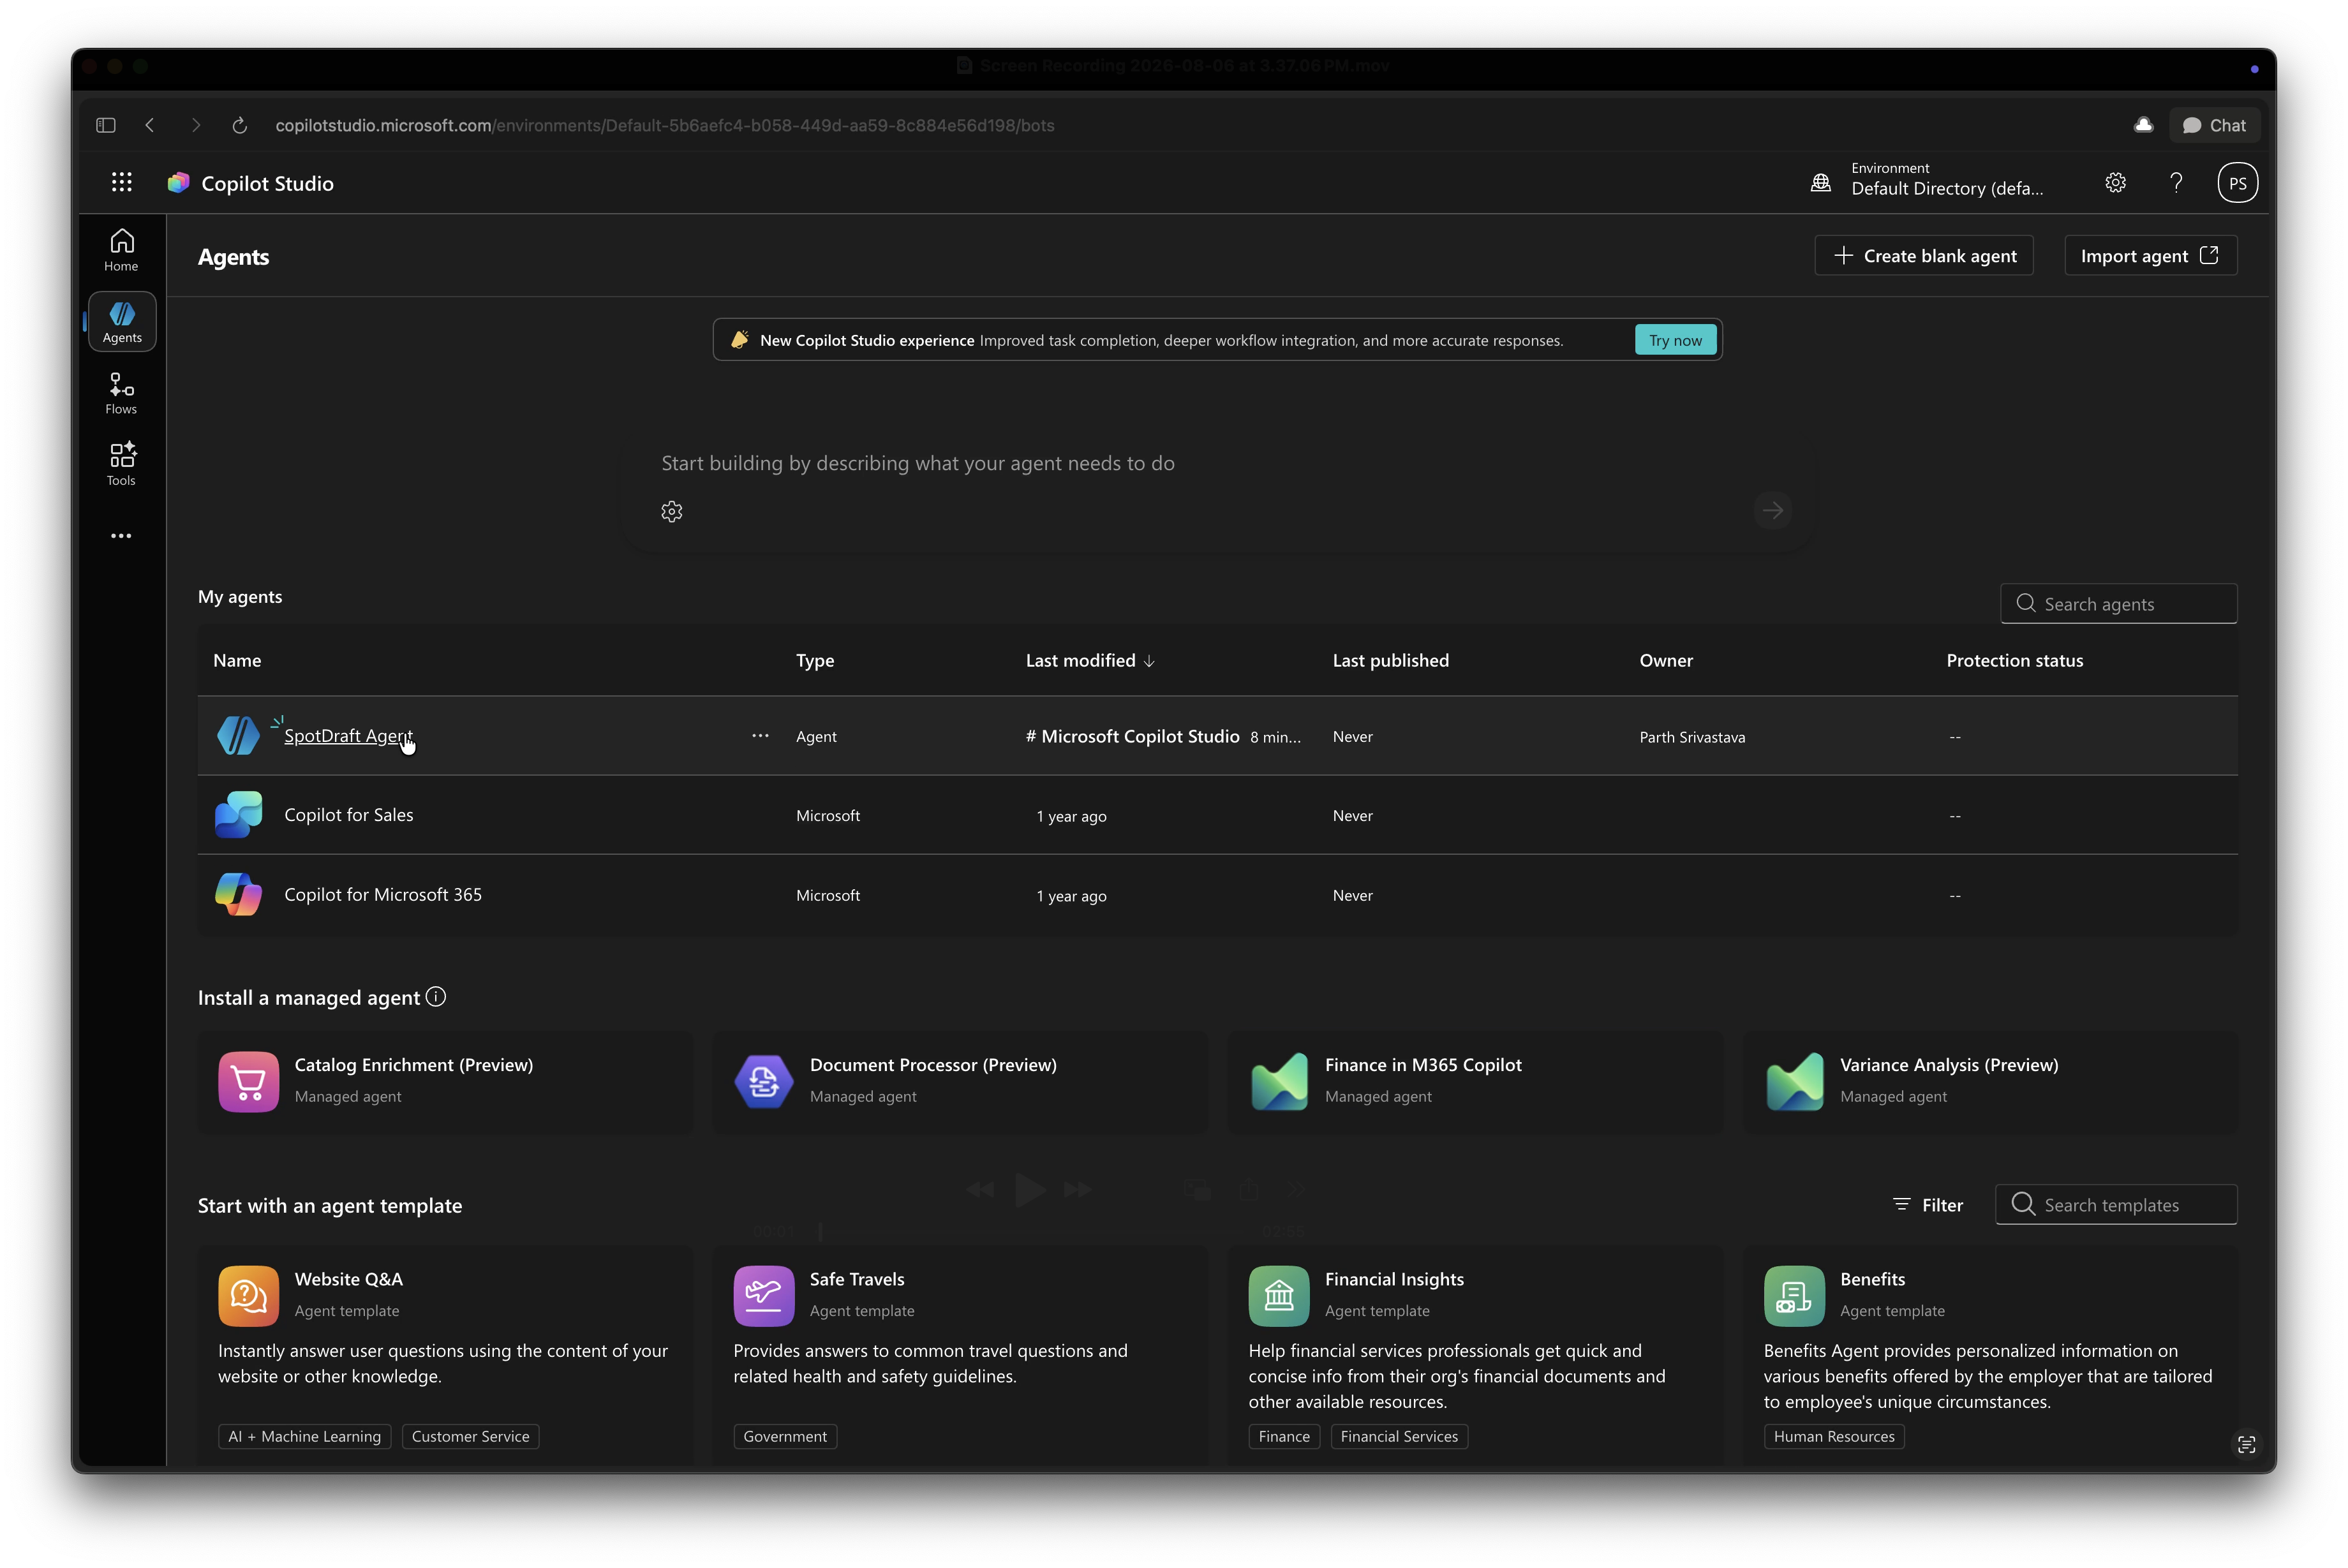This screenshot has height=1568, width=2348.
Task: Click the Copilot for Sales icon
Action: [x=238, y=815]
